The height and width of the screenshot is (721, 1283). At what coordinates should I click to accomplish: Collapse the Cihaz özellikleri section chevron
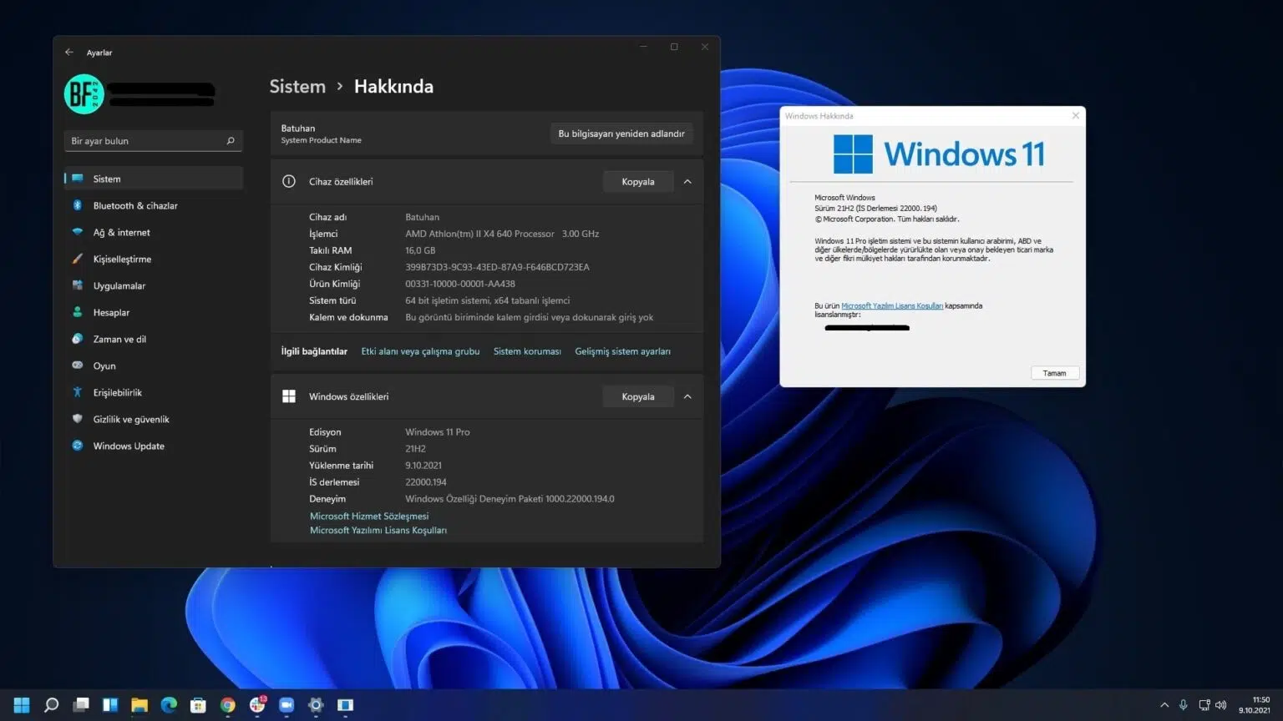(687, 181)
